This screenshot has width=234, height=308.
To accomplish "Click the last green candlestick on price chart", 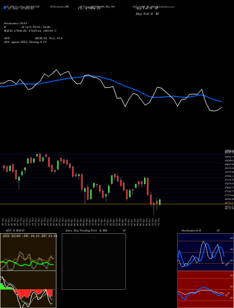I will tap(160, 202).
